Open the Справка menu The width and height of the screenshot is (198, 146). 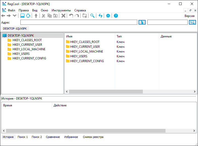pos(80,10)
